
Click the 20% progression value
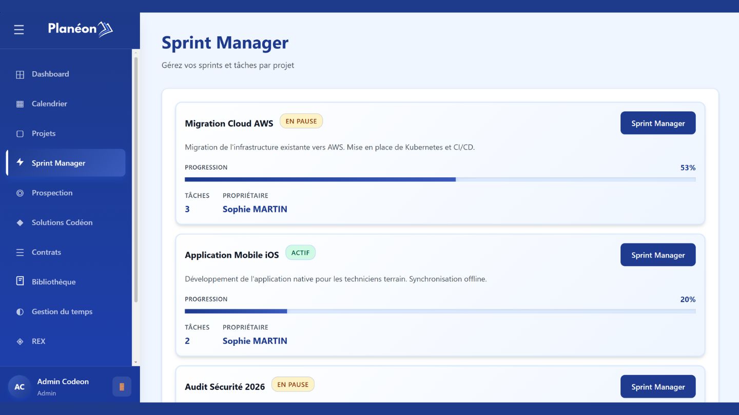(688, 299)
